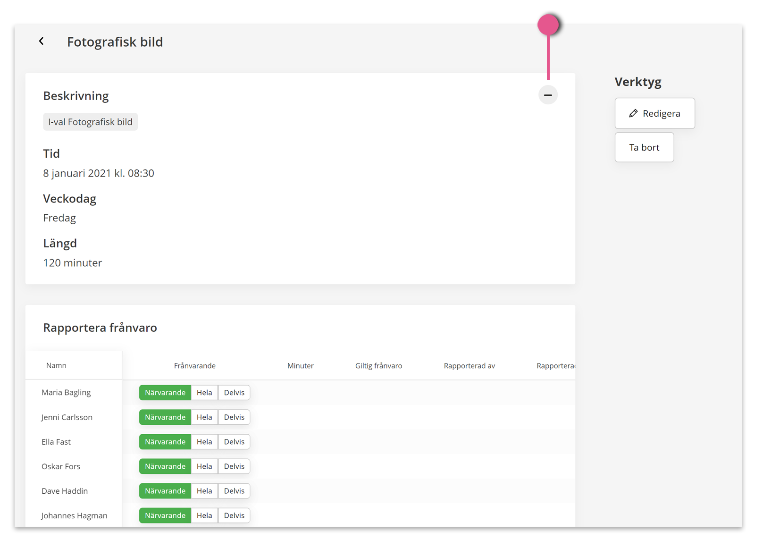Image resolution: width=763 pixels, height=548 pixels.
Task: Mark Jenni Carlsson as Närvarande
Action: pos(165,417)
